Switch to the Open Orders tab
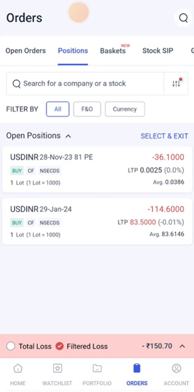Screen dimensions: 194x392 (x=26, y=51)
